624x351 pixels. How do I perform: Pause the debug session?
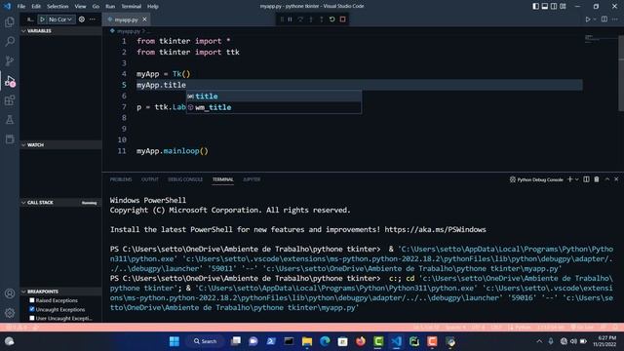[x=291, y=19]
